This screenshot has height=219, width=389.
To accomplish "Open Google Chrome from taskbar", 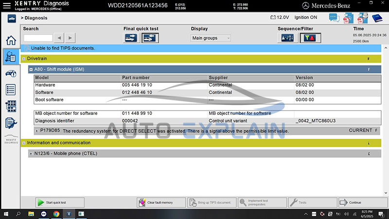I will [56, 214].
